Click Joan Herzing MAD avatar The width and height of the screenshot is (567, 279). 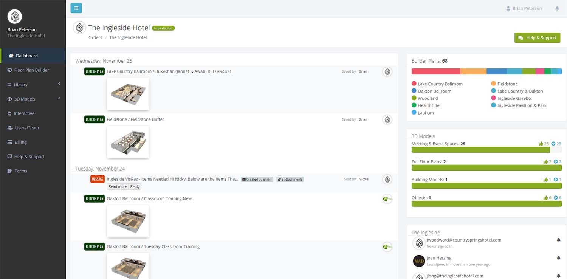click(x=419, y=261)
